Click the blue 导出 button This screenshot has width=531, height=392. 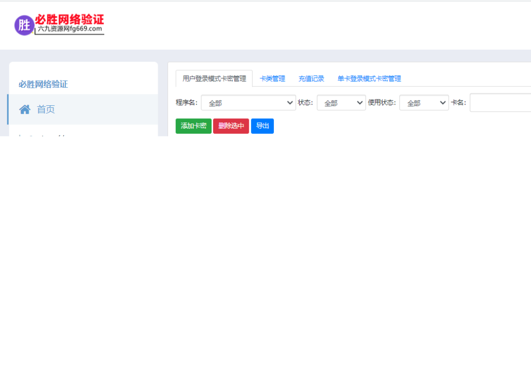(x=262, y=125)
